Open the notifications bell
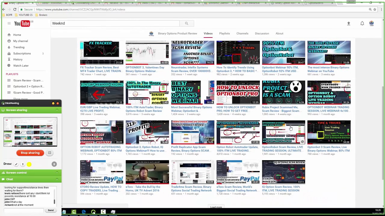The image size is (385, 216). pyautogui.click(x=362, y=23)
